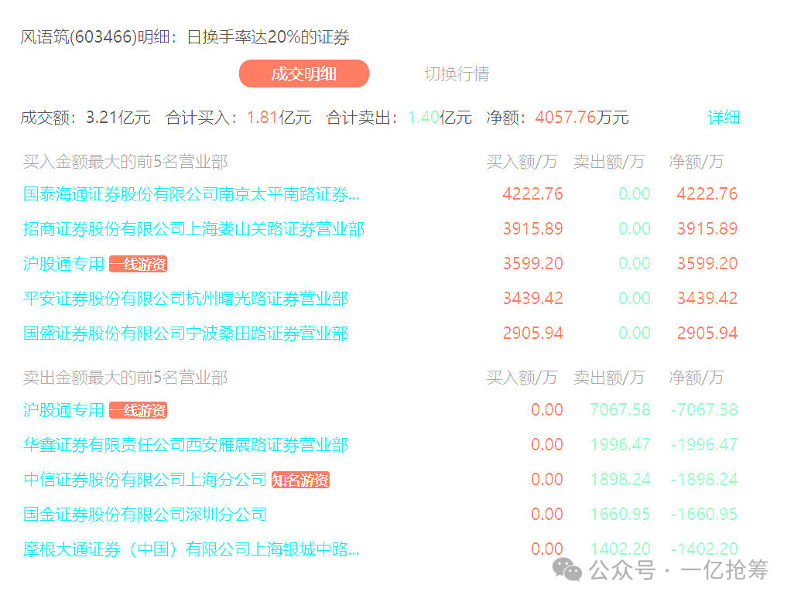794x602 pixels.
Task: Click 卖出额/万 header in the buy table
Action: click(609, 162)
